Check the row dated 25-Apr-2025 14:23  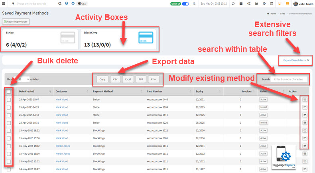(9, 108)
